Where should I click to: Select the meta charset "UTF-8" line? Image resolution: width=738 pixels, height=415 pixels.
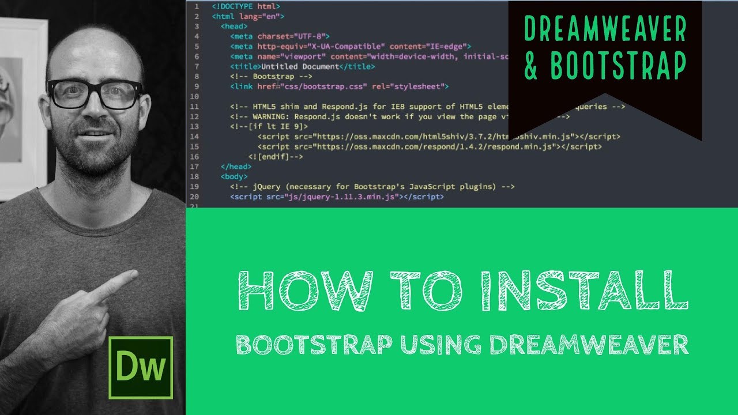(x=280, y=36)
